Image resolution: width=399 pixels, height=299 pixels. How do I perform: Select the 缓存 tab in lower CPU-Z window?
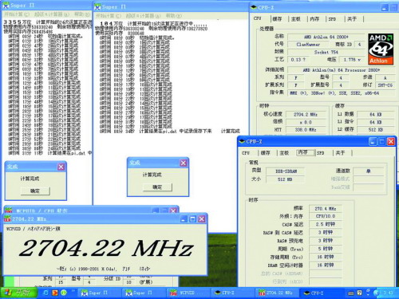pos(266,153)
